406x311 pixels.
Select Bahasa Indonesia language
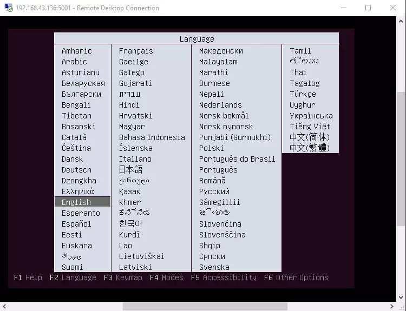[x=152, y=137]
